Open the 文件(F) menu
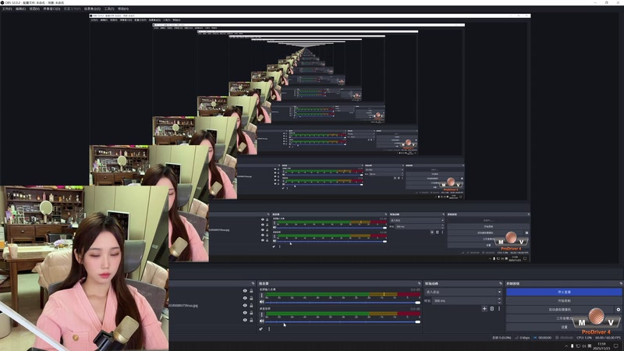The image size is (624, 351). 7,9
